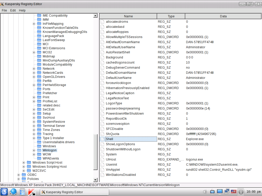Screen dimensions: 262x196
Task: Click the US flag keyboard layout icon
Action: click(234, 191)
